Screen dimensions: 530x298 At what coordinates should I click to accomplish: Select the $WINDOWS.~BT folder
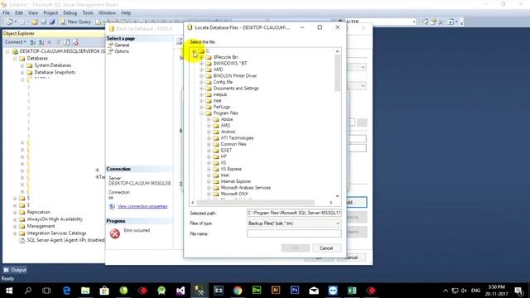pos(230,63)
